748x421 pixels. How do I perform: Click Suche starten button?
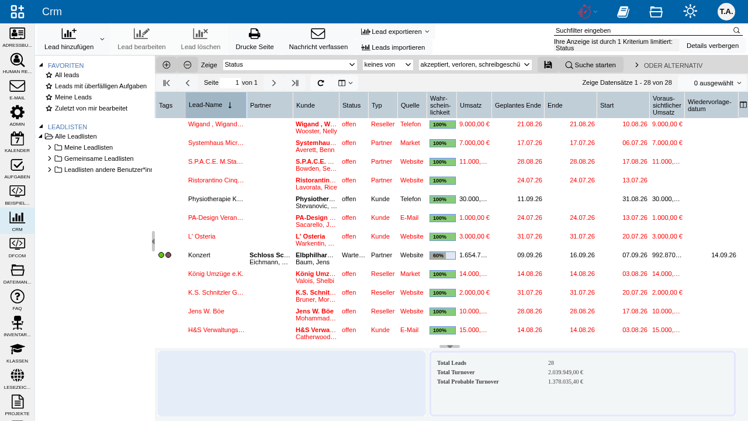[590, 65]
